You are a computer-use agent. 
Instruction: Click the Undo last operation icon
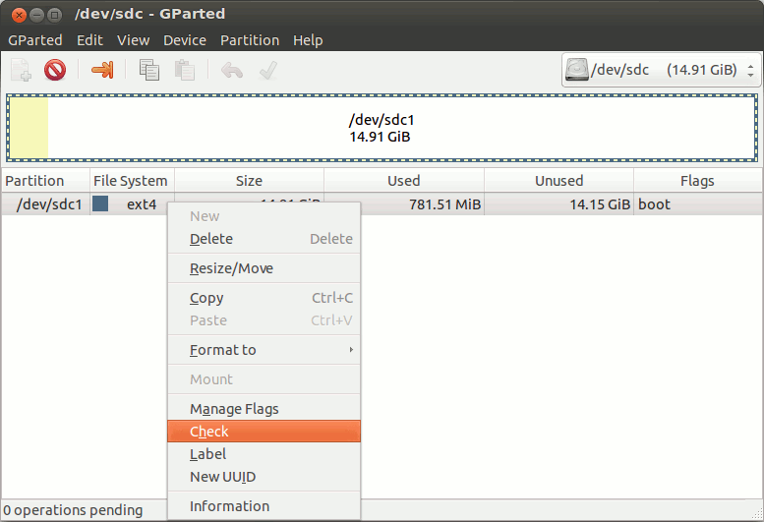[232, 71]
